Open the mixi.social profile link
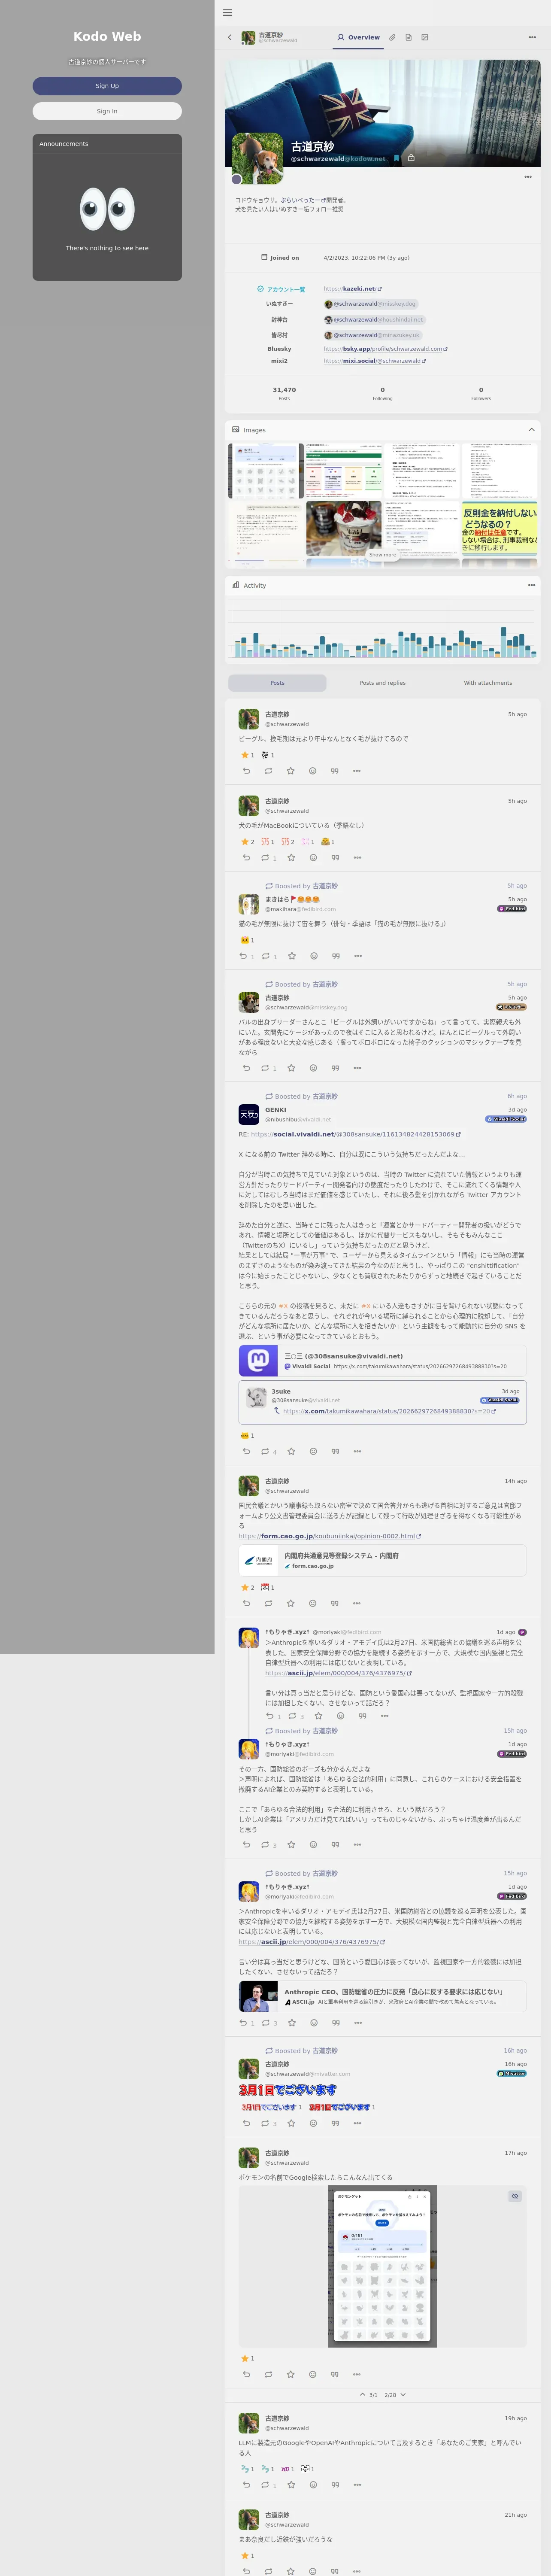Image resolution: width=551 pixels, height=2576 pixels. [374, 361]
